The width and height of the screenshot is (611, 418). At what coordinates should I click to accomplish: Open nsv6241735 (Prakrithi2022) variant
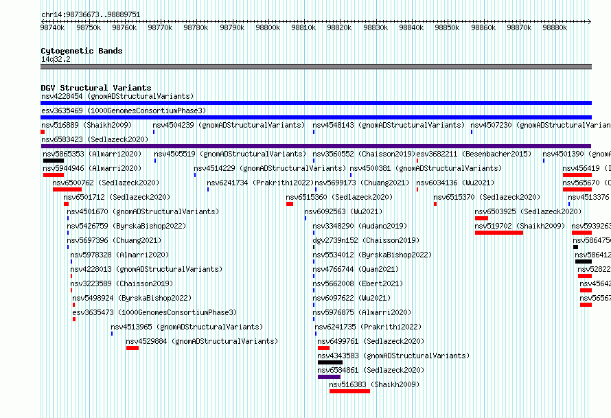tap(368, 327)
